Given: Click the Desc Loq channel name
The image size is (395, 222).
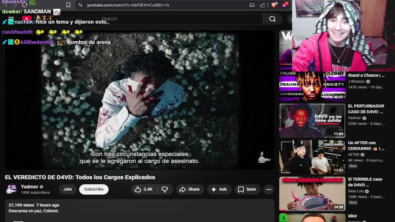Looking at the screenshot, I should (356, 191).
